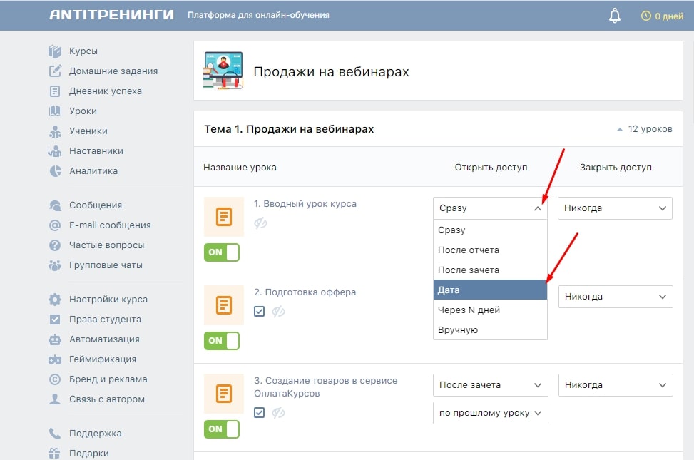Screen dimensions: 694x460
Task: Click the Домашние задания pencil icon
Action: click(55, 71)
